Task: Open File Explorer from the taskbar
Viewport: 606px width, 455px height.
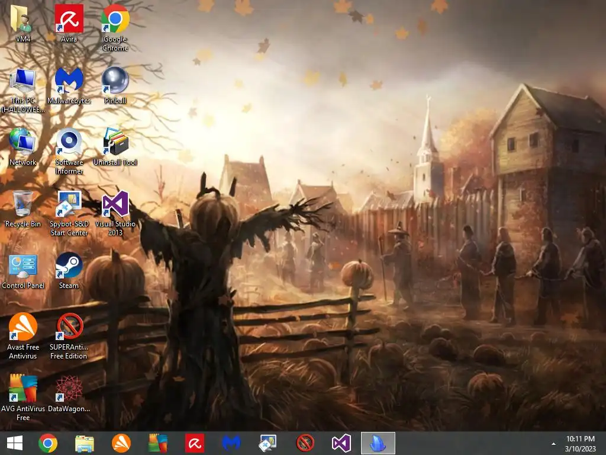Action: 85,443
